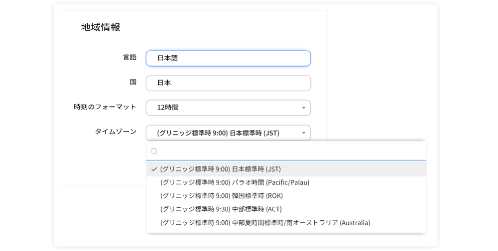
Task: Click the 言語 field showing 日本語
Action: 228,58
